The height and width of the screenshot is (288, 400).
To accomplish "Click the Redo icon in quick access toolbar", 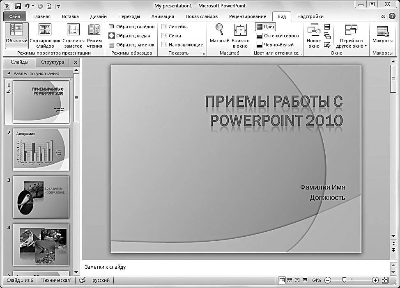I will pos(40,6).
